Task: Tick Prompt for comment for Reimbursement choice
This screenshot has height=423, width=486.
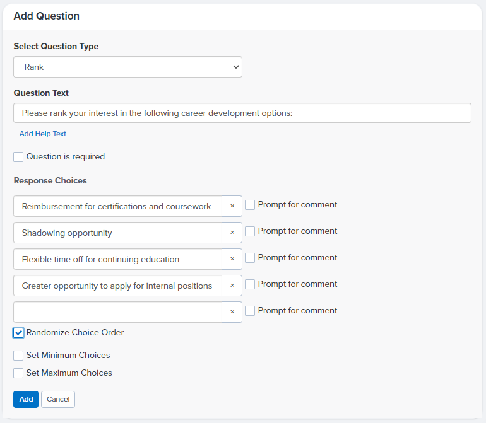Action: click(x=250, y=205)
